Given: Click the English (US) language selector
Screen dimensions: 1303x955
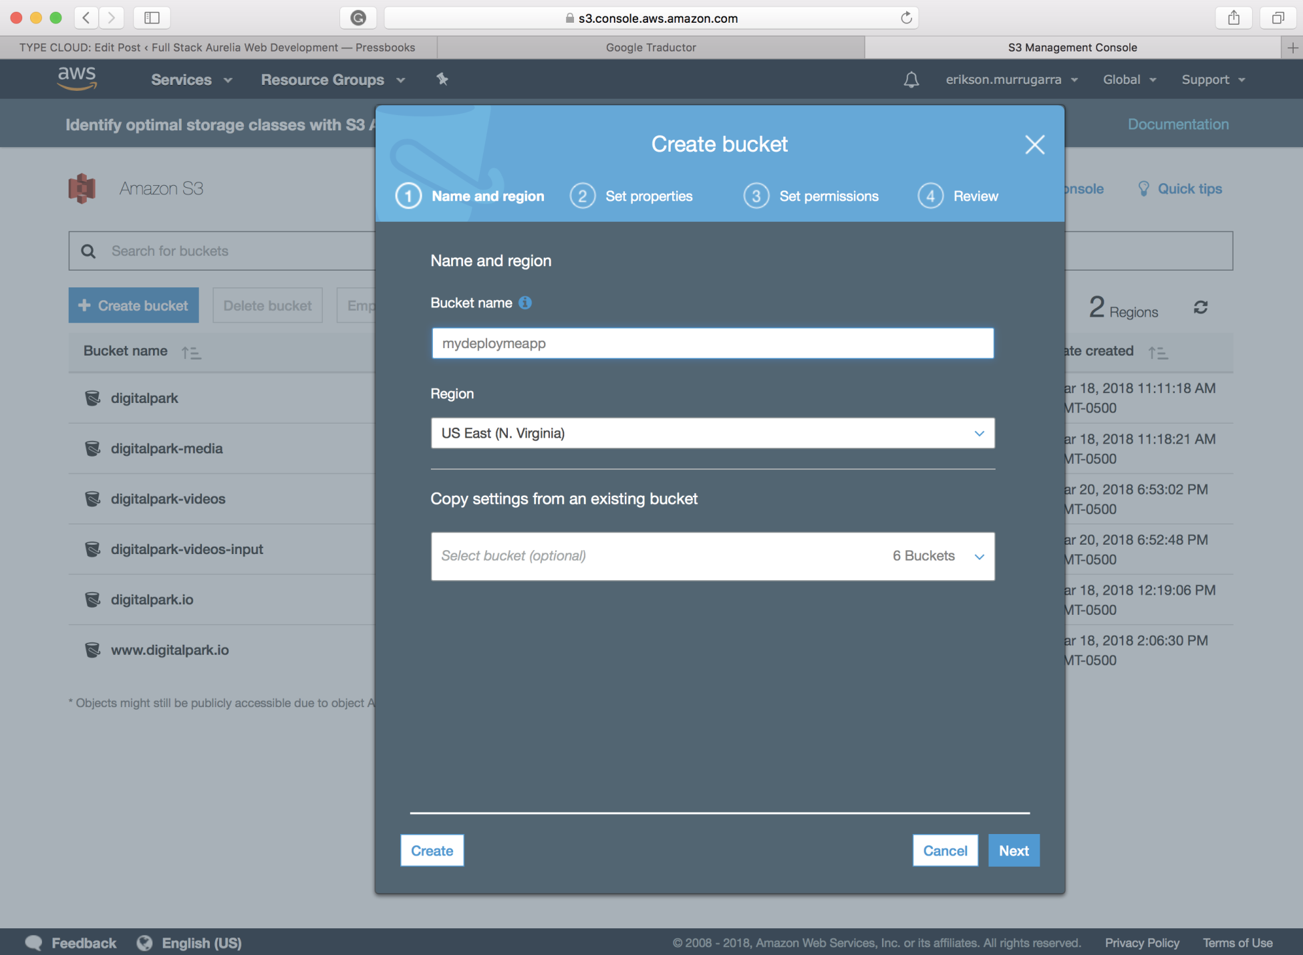Looking at the screenshot, I should pyautogui.click(x=202, y=943).
